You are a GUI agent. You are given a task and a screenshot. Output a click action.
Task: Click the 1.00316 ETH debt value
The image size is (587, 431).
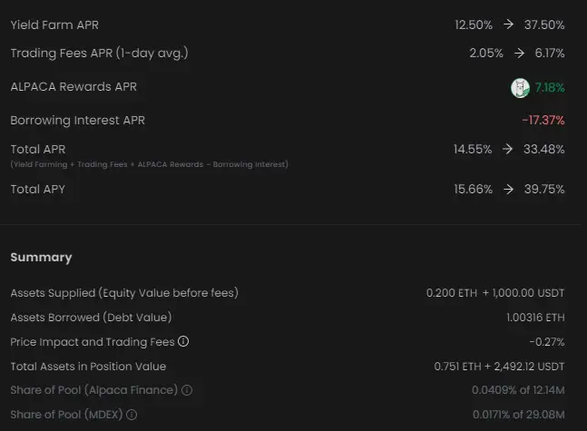point(535,318)
